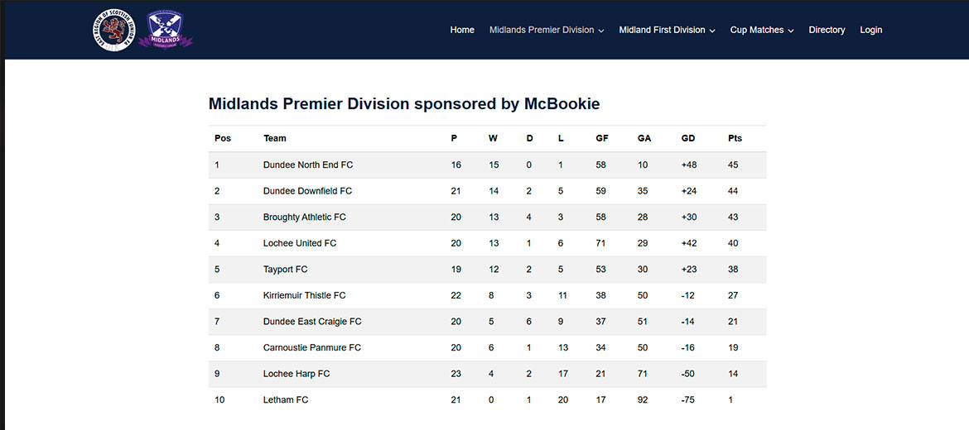
Task: Go to the Home menu item
Action: pos(462,30)
